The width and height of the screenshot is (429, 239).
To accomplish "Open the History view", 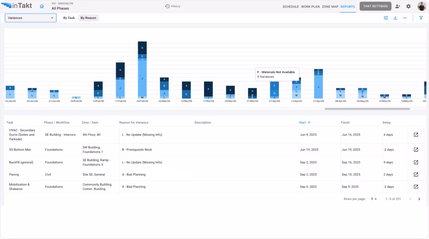I will (173, 6).
